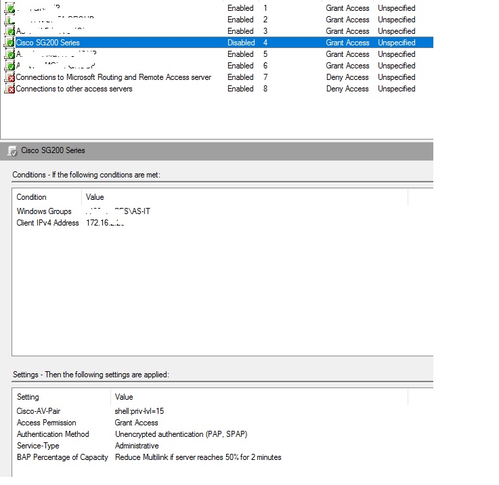Click Grant Access in the order 1 row
Screen dimensions: 499x485
[x=347, y=8]
